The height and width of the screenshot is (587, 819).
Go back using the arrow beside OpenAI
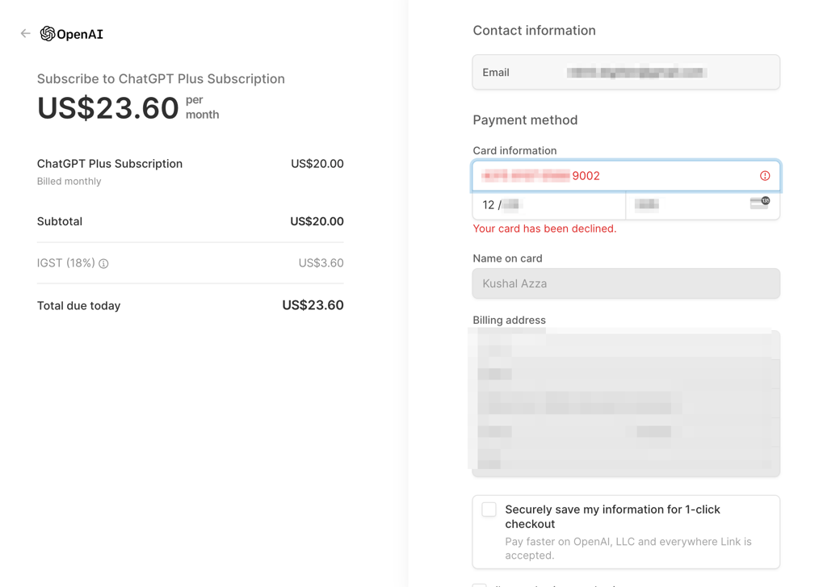pyautogui.click(x=26, y=34)
